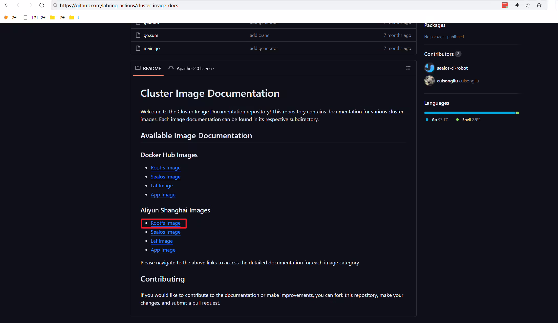Click main.go '7 months ago' timestamp

tap(397, 48)
